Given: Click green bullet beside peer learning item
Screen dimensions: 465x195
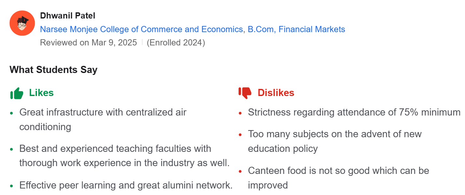Looking at the screenshot, I should [12, 186].
